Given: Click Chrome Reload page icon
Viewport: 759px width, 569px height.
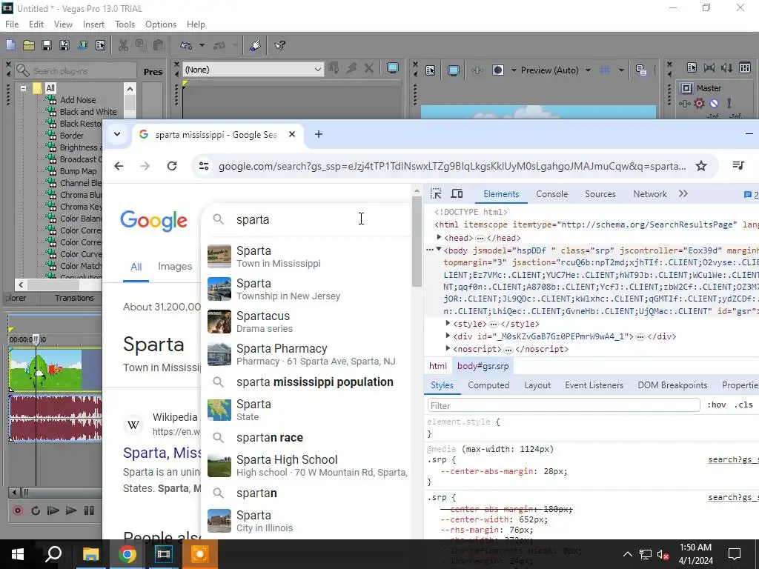Looking at the screenshot, I should coord(172,167).
